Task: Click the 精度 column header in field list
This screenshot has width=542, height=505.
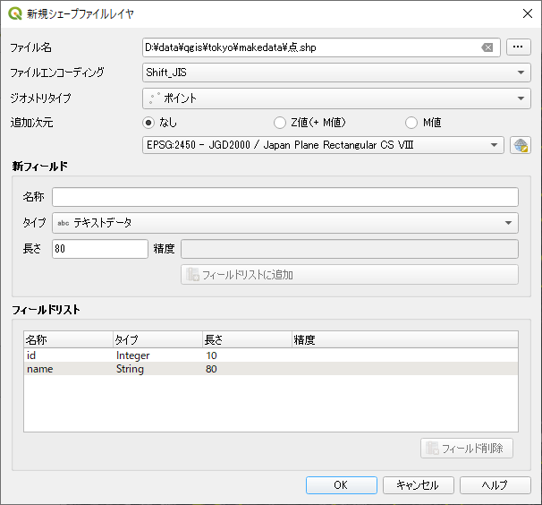Action: 405,339
